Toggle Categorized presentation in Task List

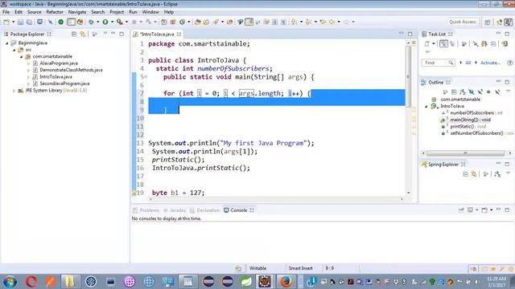(x=443, y=43)
